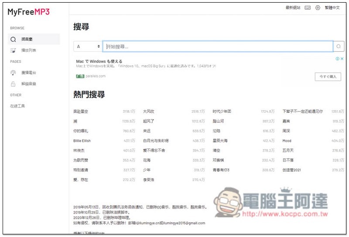Pick hot search 创造营2021
Screen dimensions: 349x237
tap(291, 170)
